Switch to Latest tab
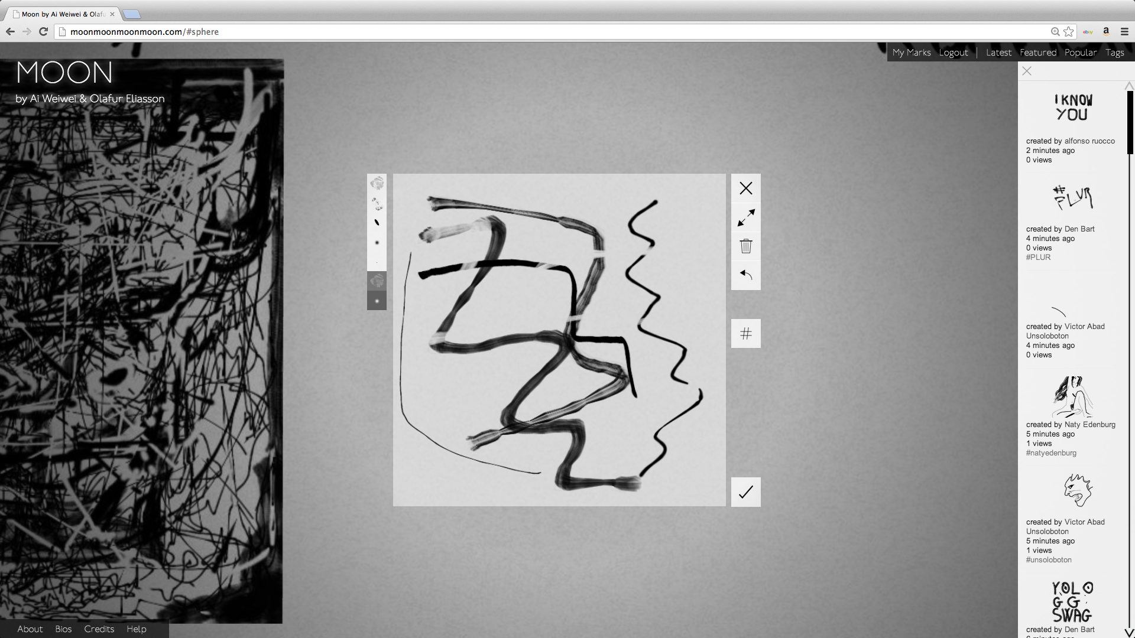Screen dimensions: 1135x638 click(x=998, y=52)
